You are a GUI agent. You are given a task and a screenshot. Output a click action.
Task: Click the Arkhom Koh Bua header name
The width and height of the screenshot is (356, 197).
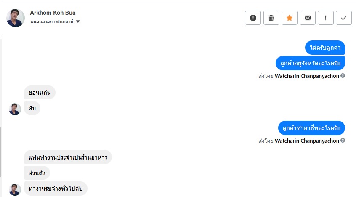click(x=53, y=13)
